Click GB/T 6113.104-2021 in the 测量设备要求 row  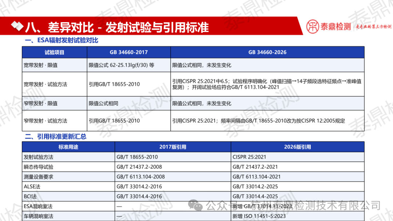coord(298,177)
